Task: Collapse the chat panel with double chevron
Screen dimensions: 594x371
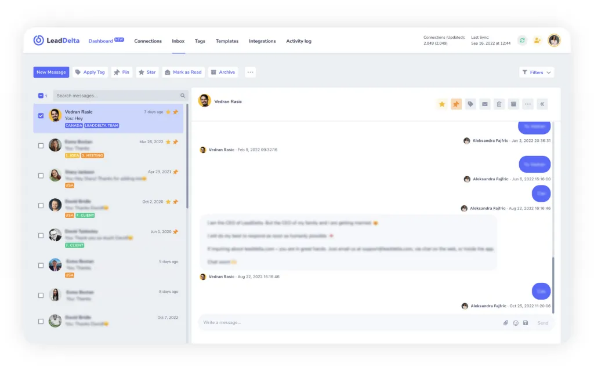Action: click(x=542, y=104)
